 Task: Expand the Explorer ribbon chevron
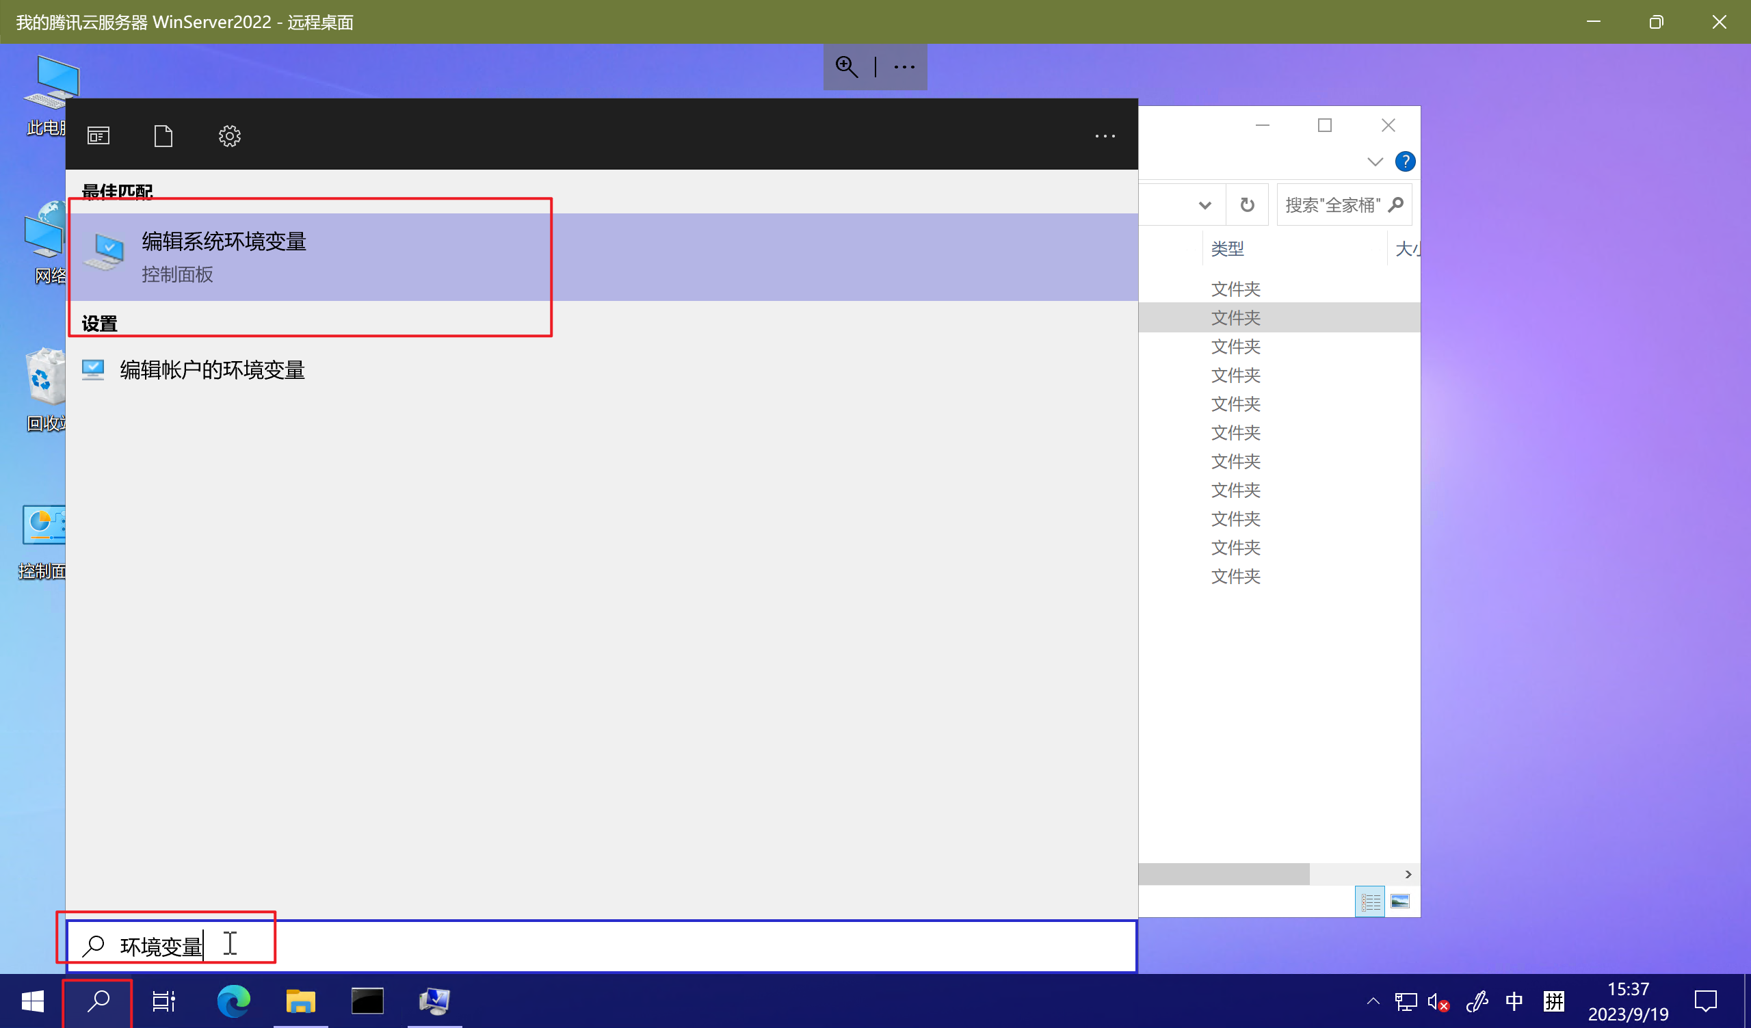1374,162
